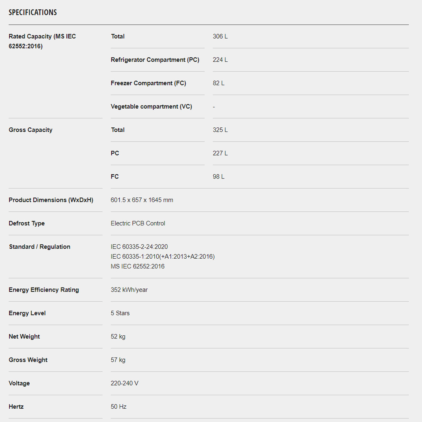Click the Electric PCB Control defrost value

pyautogui.click(x=138, y=224)
